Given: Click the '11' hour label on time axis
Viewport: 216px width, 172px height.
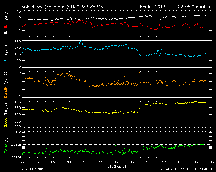Looking at the screenshot, I should coord(69,162).
